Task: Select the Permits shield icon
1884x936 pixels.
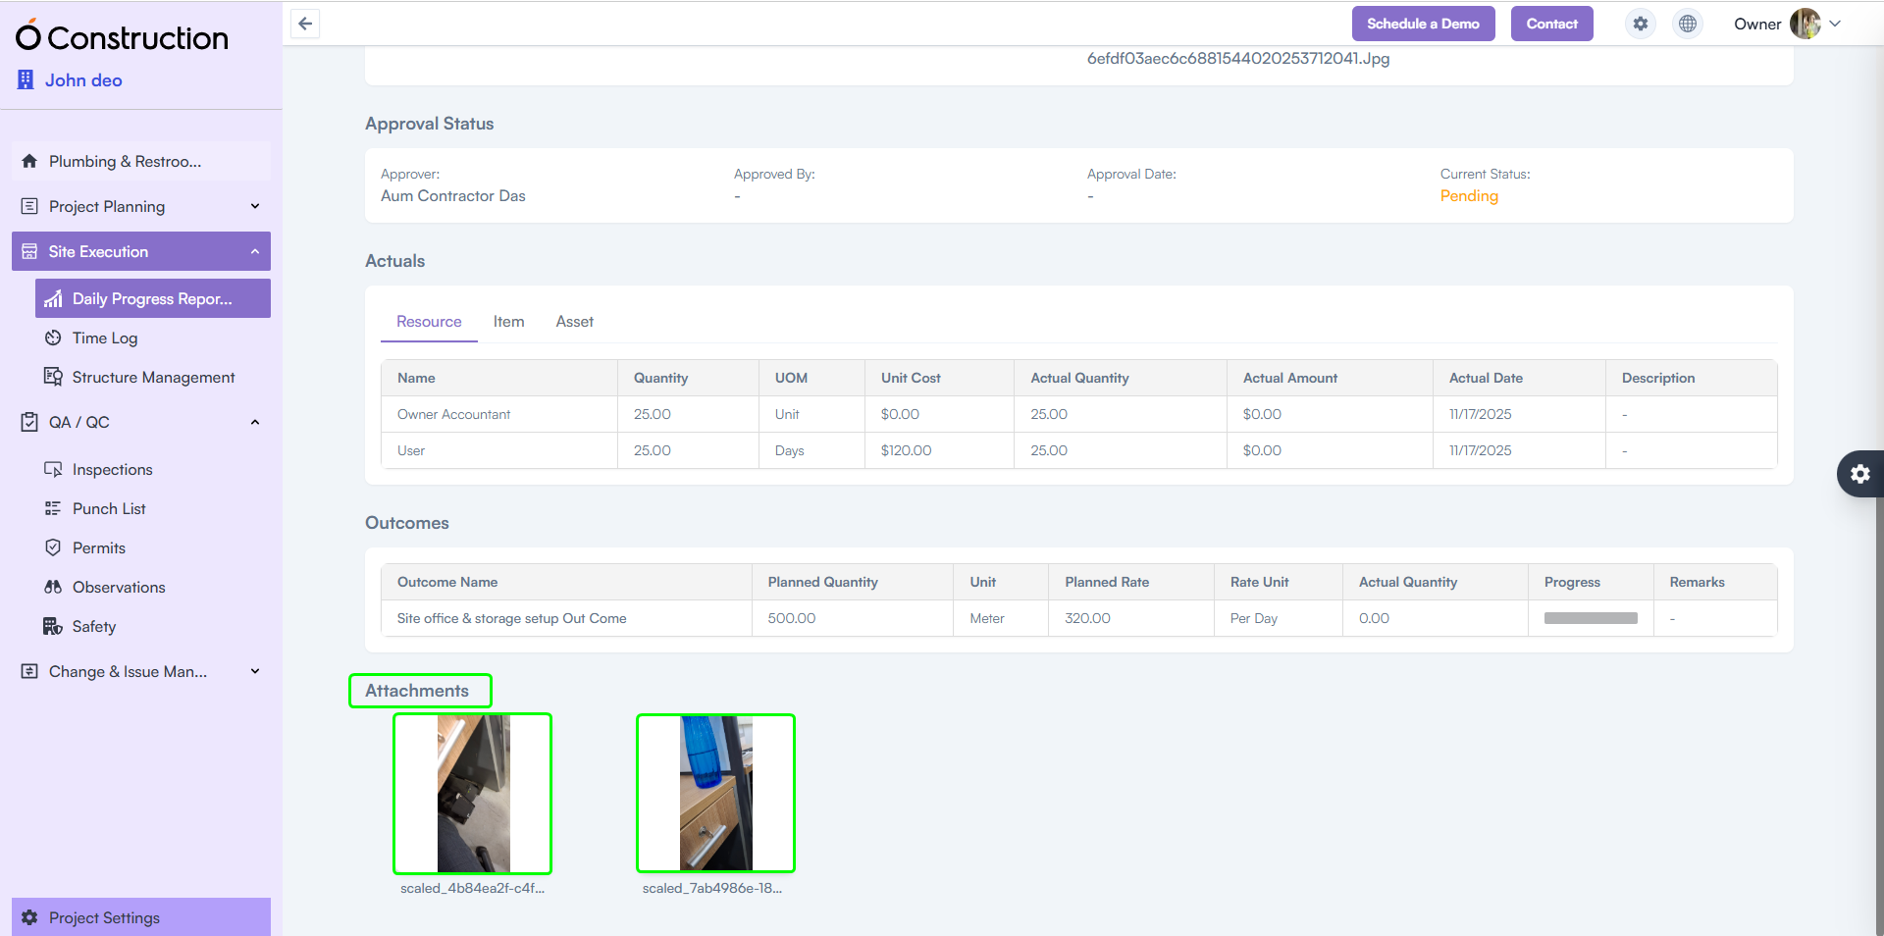Action: (55, 547)
